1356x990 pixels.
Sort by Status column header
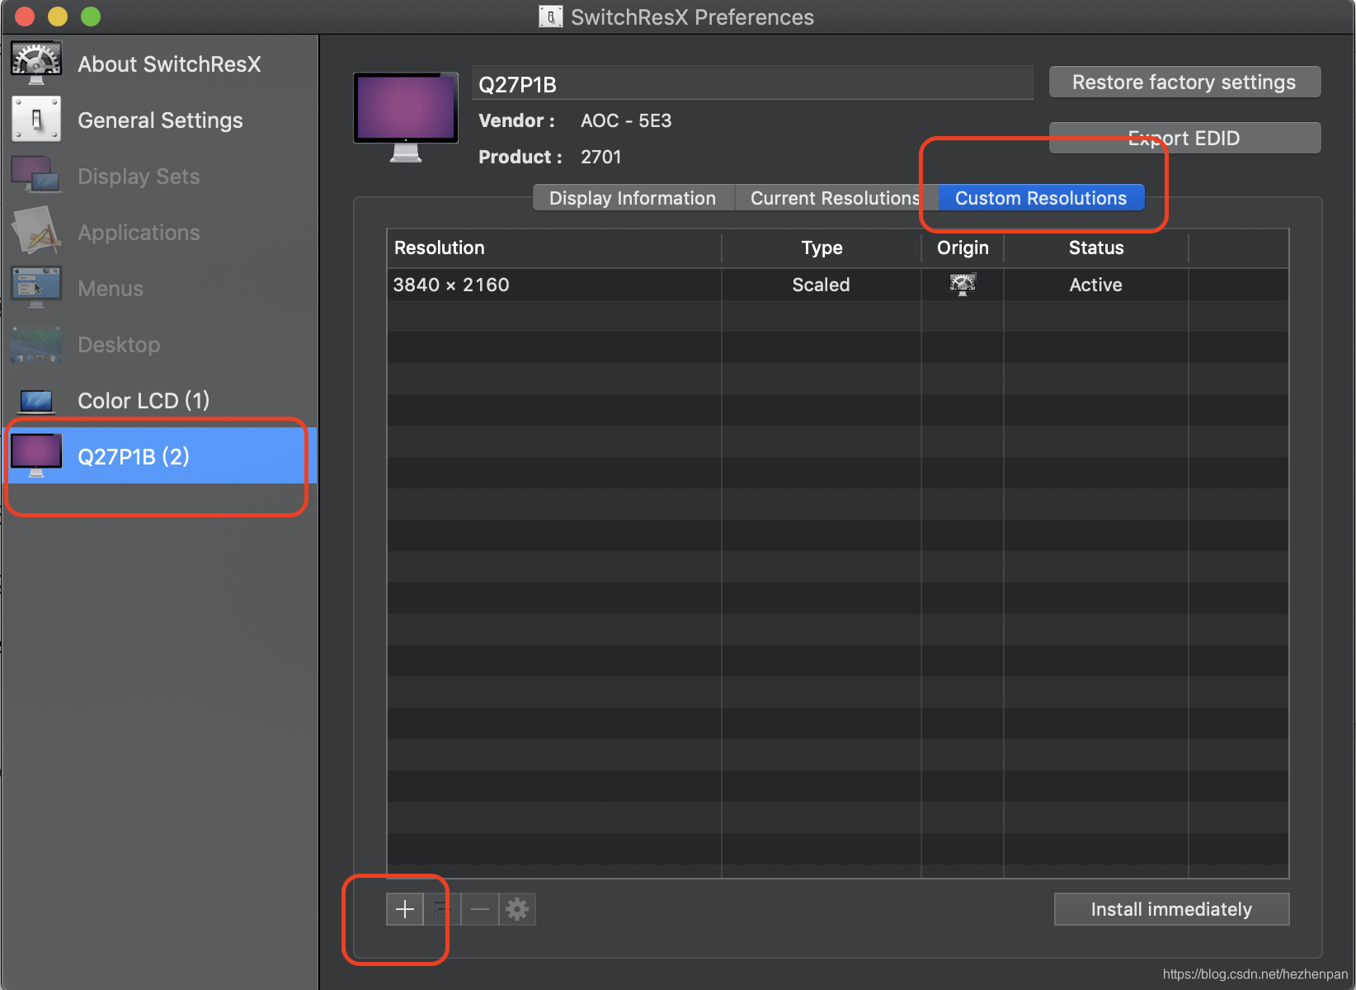1096,247
